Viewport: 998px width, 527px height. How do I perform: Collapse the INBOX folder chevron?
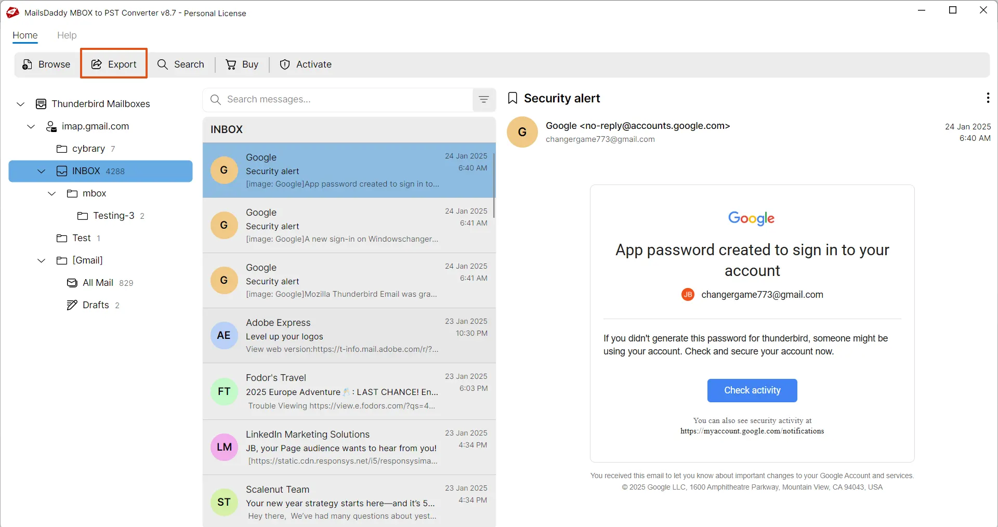42,171
